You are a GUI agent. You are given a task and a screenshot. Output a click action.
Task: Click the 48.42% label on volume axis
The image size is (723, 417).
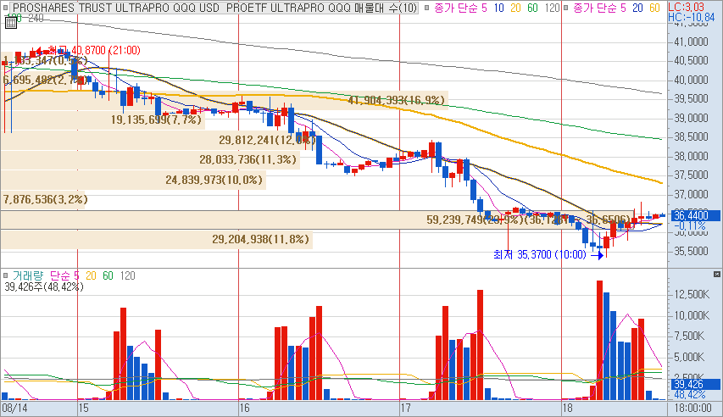pos(690,394)
